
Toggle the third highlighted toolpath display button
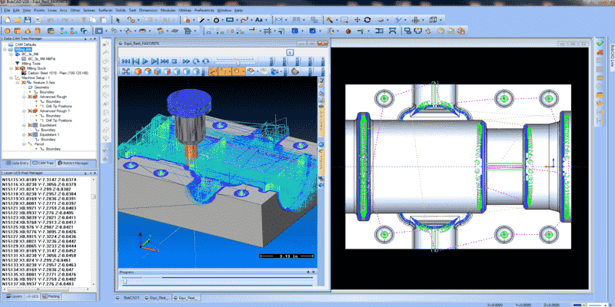[x=238, y=71]
